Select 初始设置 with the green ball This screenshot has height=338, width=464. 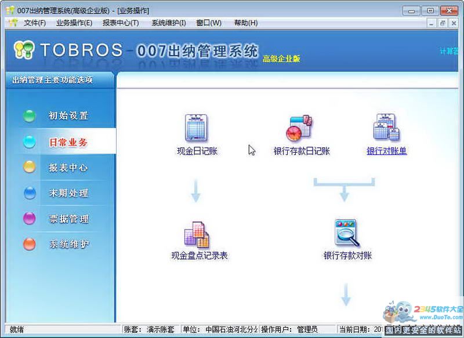(x=60, y=115)
